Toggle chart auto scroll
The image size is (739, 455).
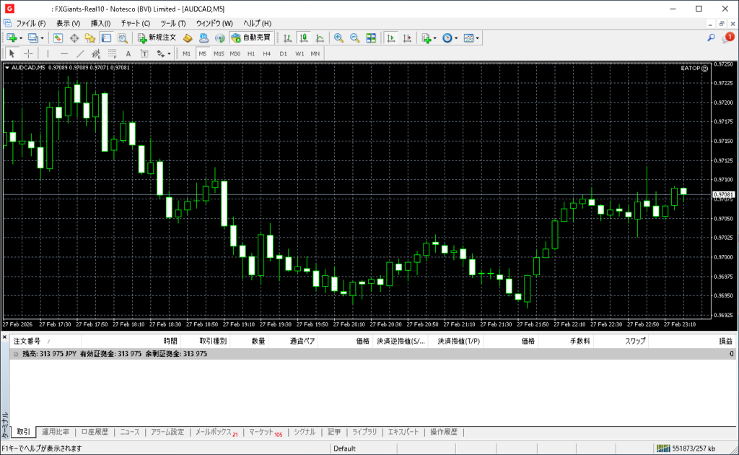point(390,38)
